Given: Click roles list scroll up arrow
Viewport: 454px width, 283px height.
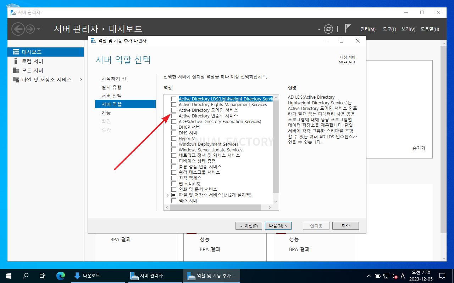Looking at the screenshot, I should tap(276, 98).
